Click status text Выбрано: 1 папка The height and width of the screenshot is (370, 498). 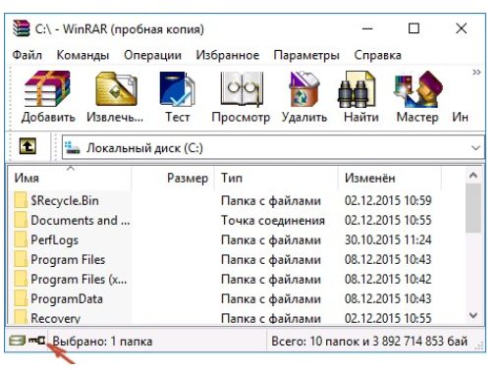pyautogui.click(x=102, y=342)
